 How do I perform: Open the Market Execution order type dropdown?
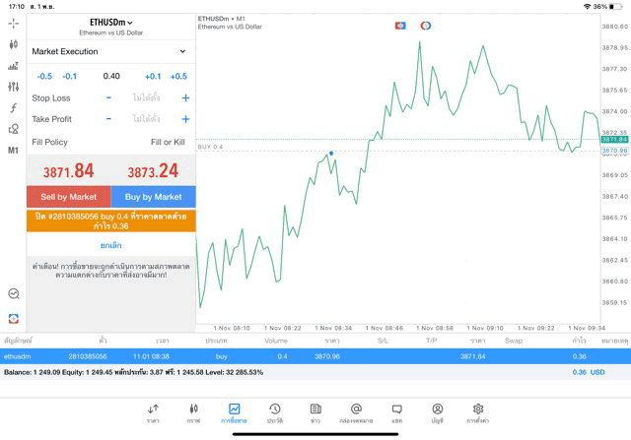[109, 51]
